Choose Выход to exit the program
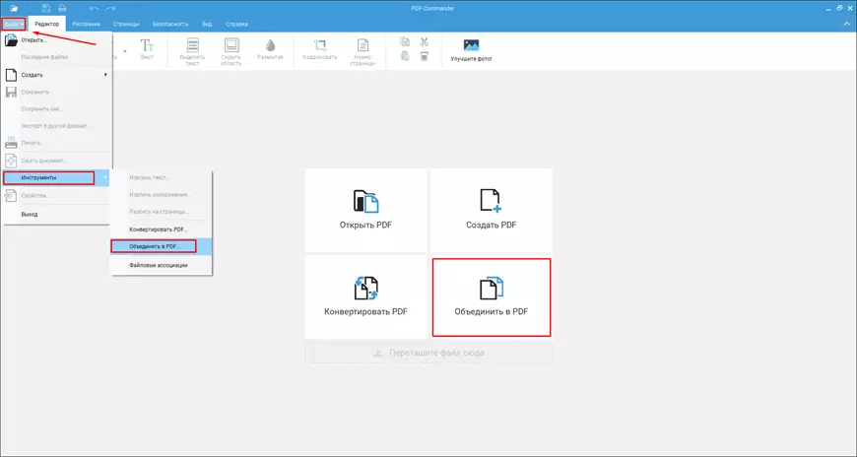857x457 pixels. [57, 215]
